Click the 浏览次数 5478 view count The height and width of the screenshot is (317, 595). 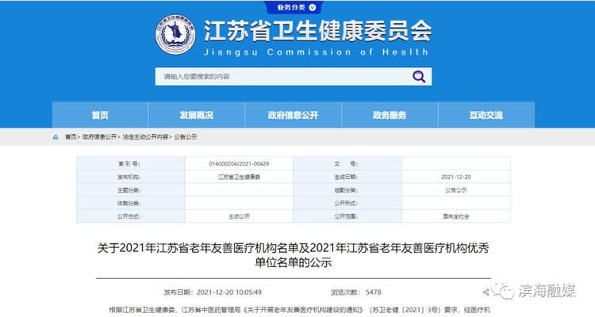pos(355,292)
